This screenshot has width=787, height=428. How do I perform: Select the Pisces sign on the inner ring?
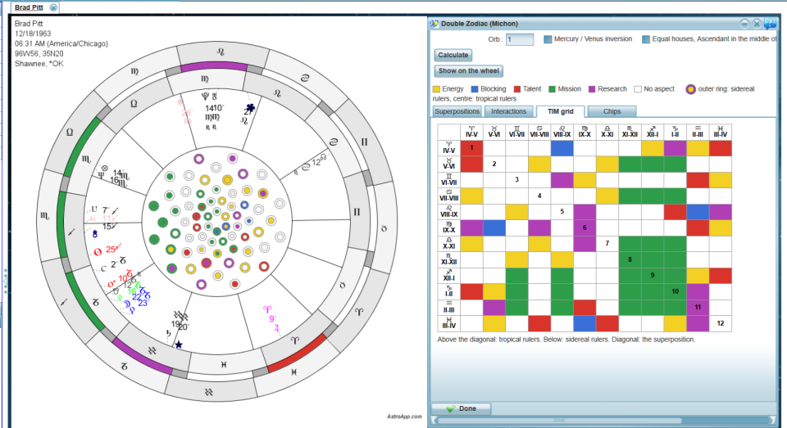click(223, 364)
